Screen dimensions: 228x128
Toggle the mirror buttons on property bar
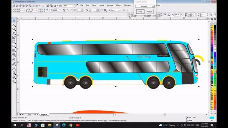tap(64, 10)
